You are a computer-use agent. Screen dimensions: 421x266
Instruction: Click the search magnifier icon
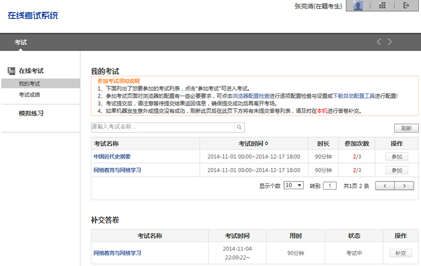pos(239,127)
